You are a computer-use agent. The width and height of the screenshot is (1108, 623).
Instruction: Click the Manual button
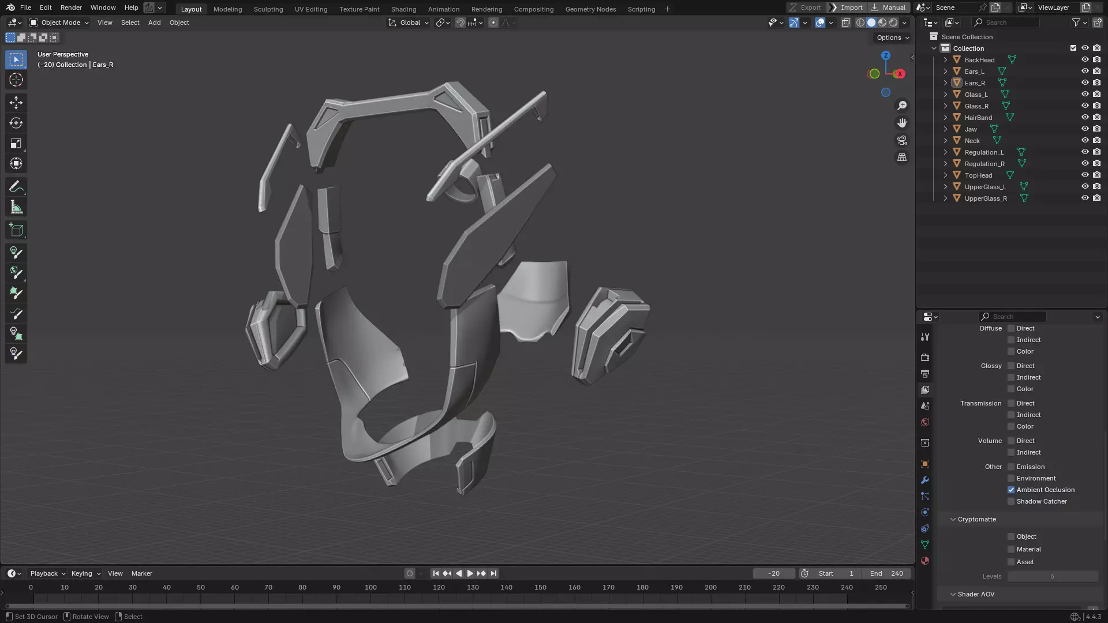[889, 7]
